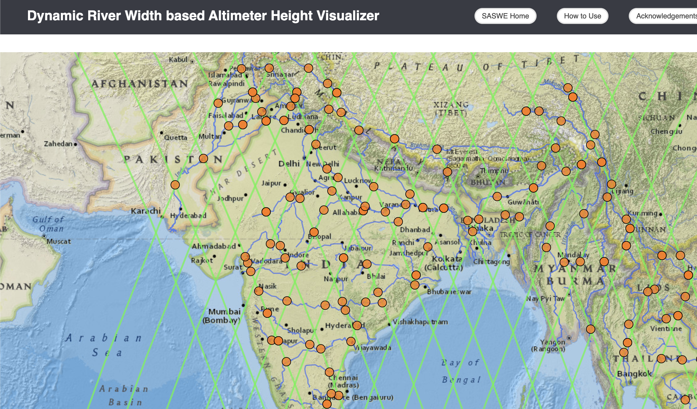Image resolution: width=697 pixels, height=409 pixels.
Task: Pick the station marker beside Nasik
Action: tap(259, 291)
